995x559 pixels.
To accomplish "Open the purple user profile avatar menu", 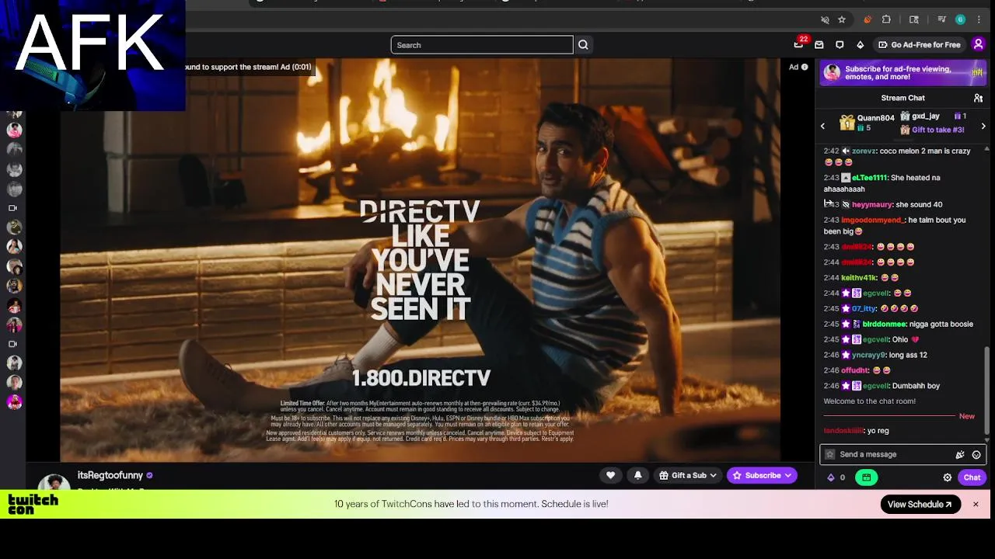I will coord(978,44).
